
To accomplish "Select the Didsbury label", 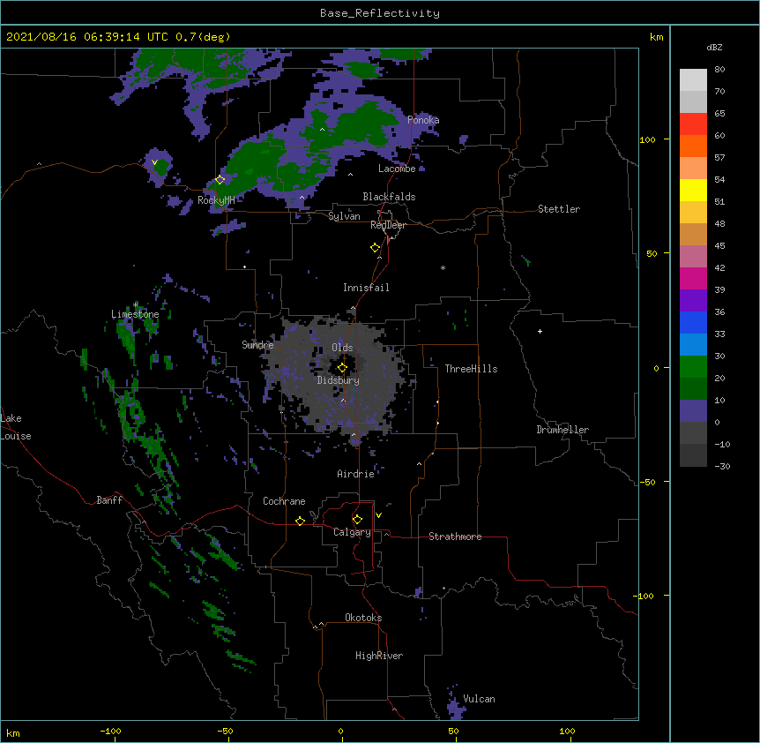I will tap(339, 380).
